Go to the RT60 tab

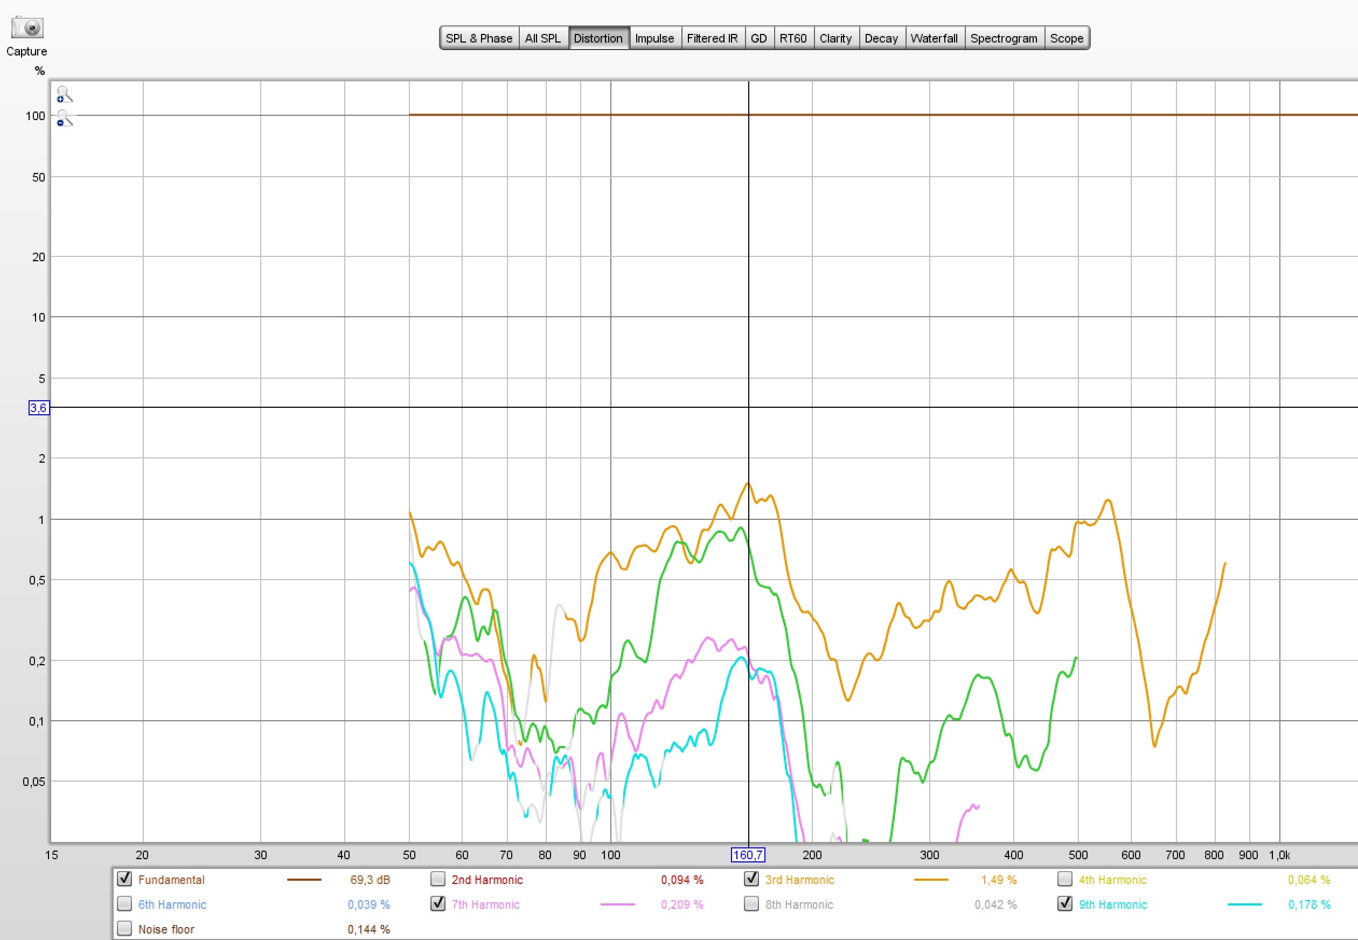(792, 38)
